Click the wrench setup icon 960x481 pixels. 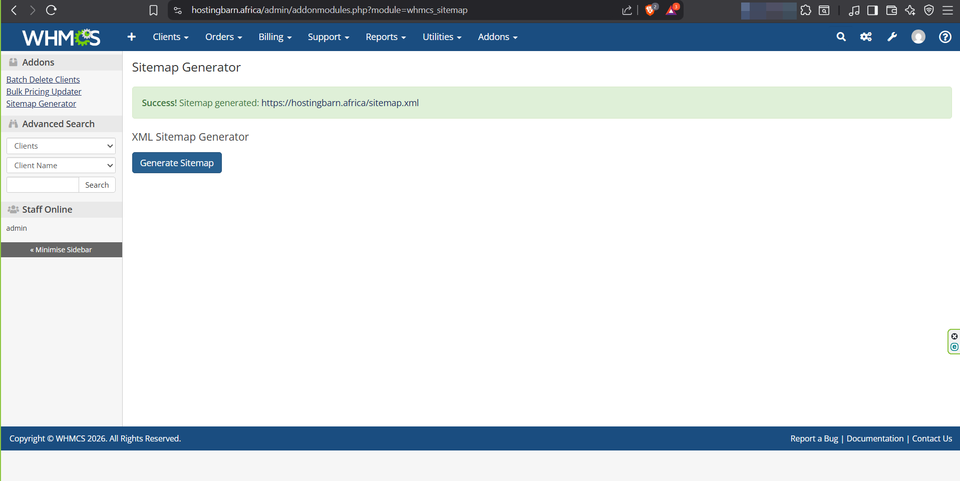tap(892, 37)
